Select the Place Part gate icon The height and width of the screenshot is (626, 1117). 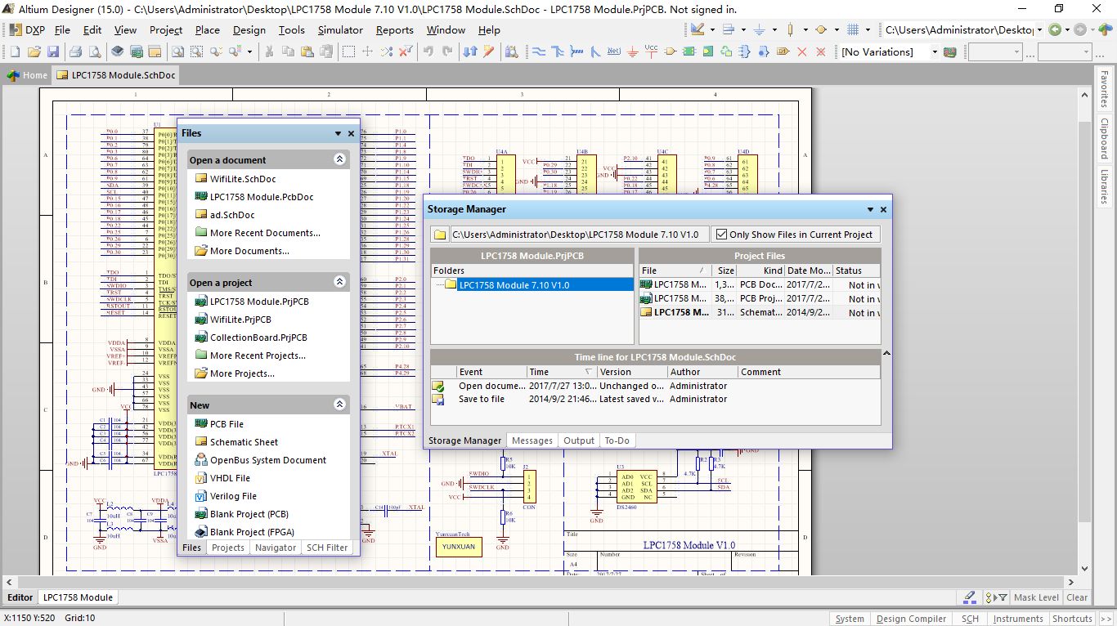pyautogui.click(x=671, y=51)
